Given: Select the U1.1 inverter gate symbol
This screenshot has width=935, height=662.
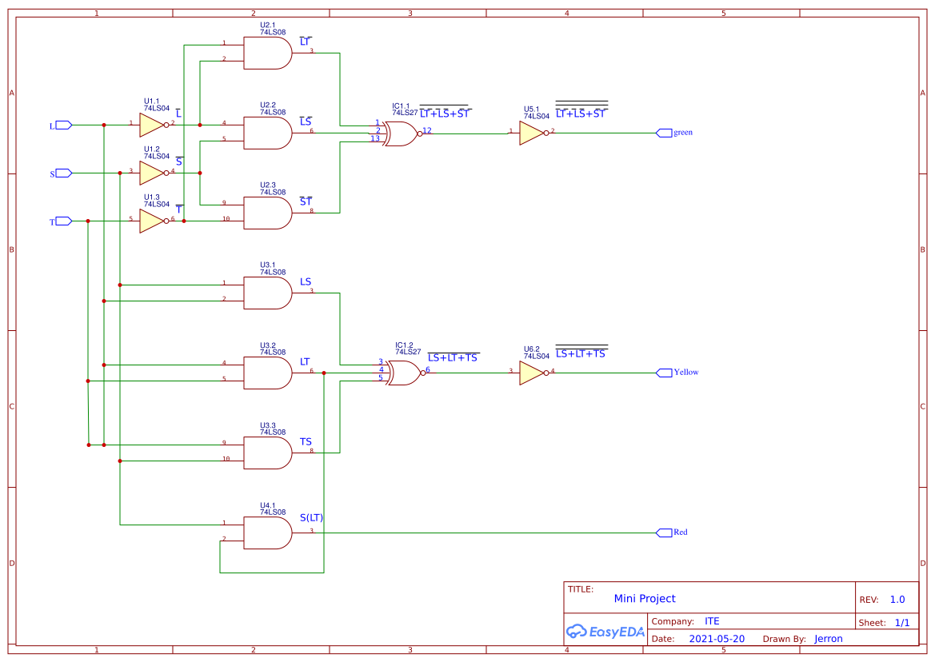Looking at the screenshot, I should click(x=154, y=126).
